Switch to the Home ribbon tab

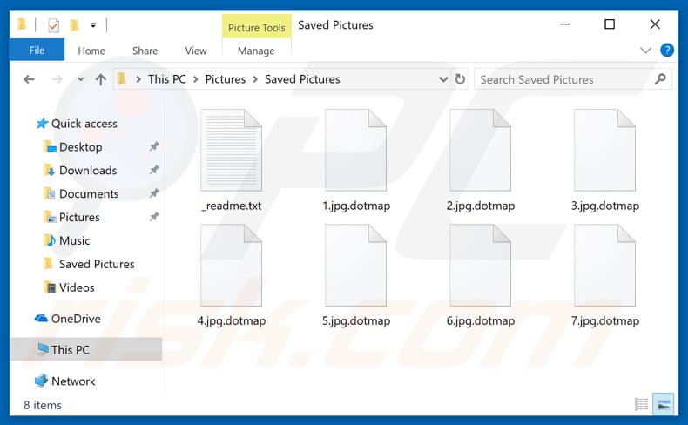[91, 51]
